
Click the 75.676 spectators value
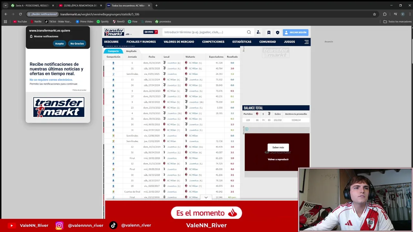point(219,91)
